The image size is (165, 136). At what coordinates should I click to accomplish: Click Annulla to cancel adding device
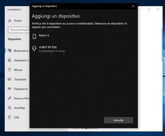(x=118, y=120)
